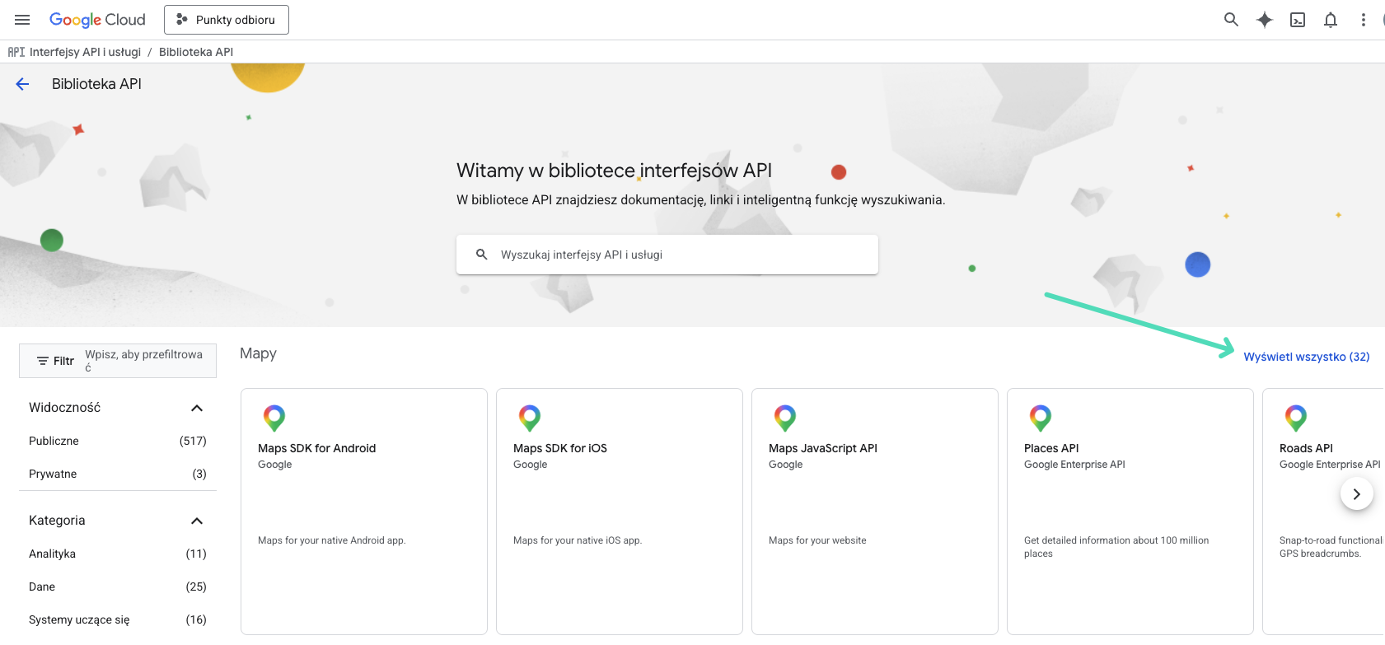Click Roads API pin icon
The height and width of the screenshot is (645, 1385).
coord(1296,418)
